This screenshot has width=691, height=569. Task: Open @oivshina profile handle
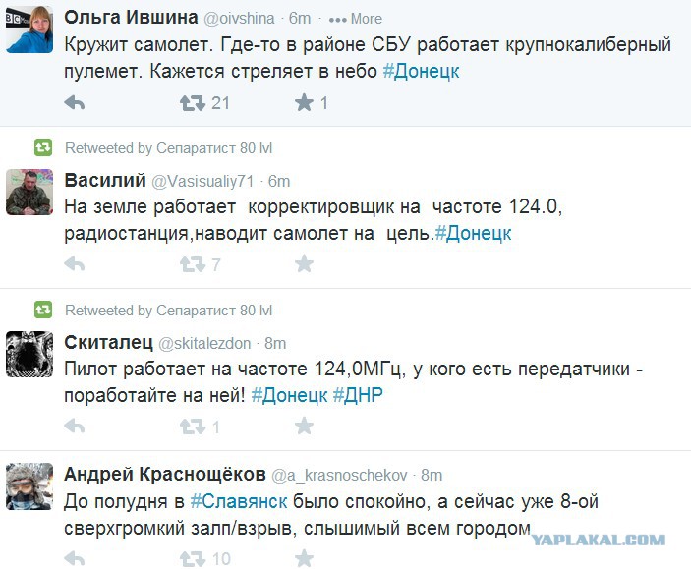(239, 19)
